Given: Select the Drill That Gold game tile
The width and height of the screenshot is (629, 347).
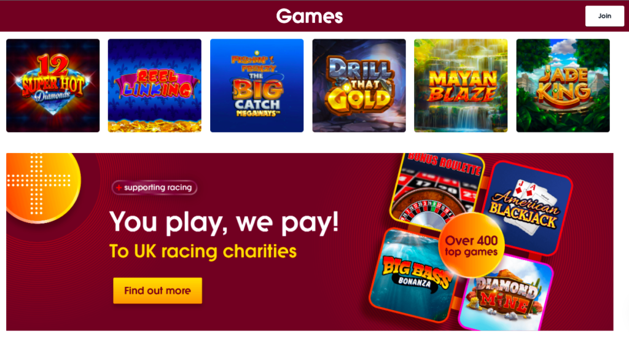Looking at the screenshot, I should (359, 85).
